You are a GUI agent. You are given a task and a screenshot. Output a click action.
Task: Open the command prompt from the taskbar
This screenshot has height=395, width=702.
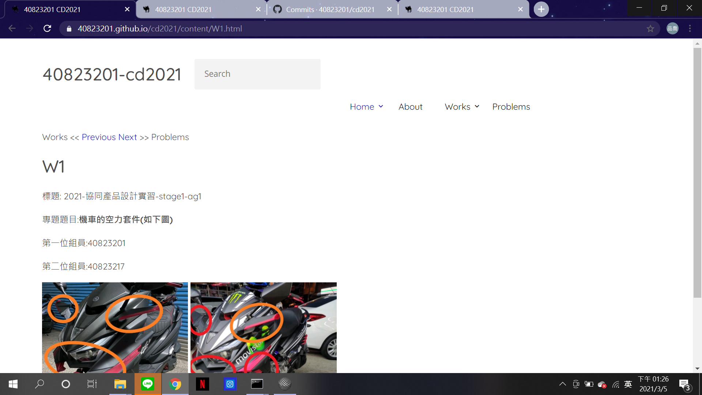(x=257, y=384)
